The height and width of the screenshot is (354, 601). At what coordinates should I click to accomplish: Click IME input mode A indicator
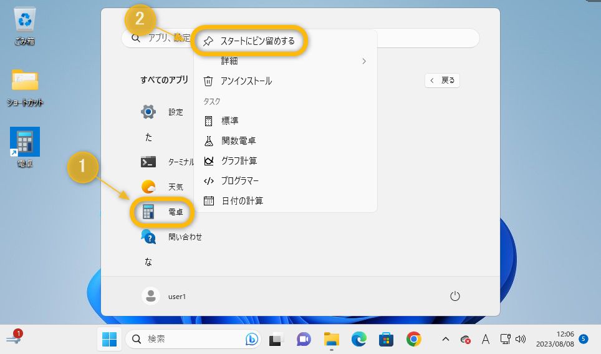pyautogui.click(x=485, y=339)
